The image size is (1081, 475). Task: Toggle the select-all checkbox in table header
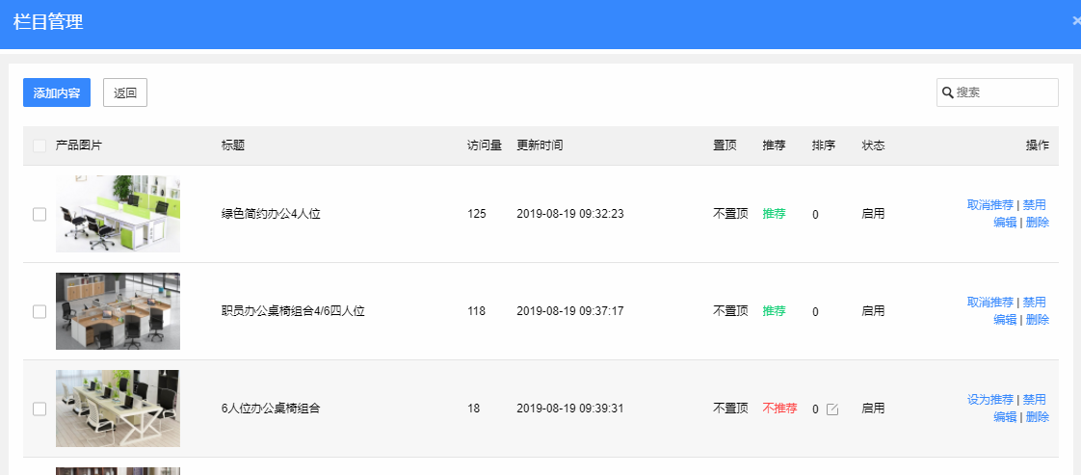coord(40,145)
